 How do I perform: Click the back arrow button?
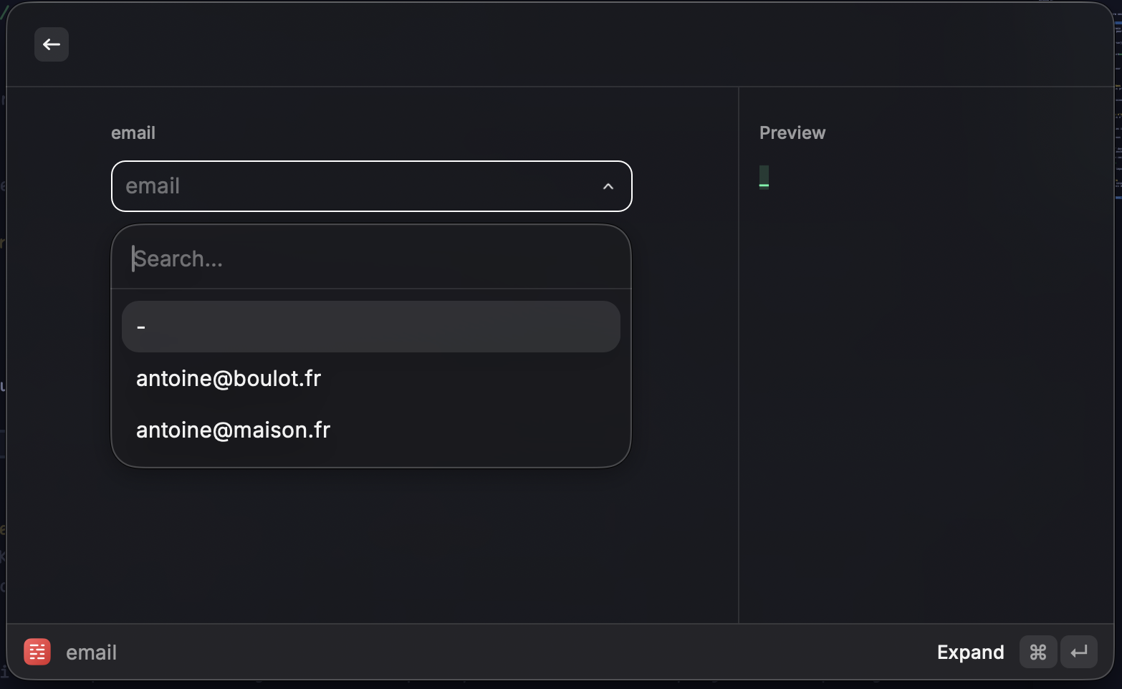click(x=52, y=44)
